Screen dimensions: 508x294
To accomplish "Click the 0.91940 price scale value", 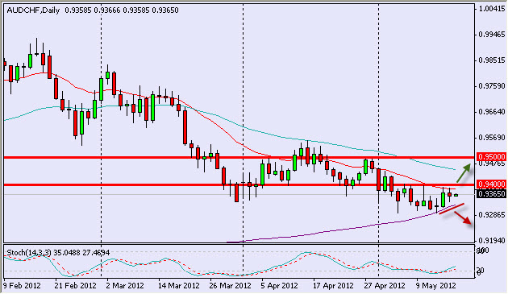I will click(492, 241).
